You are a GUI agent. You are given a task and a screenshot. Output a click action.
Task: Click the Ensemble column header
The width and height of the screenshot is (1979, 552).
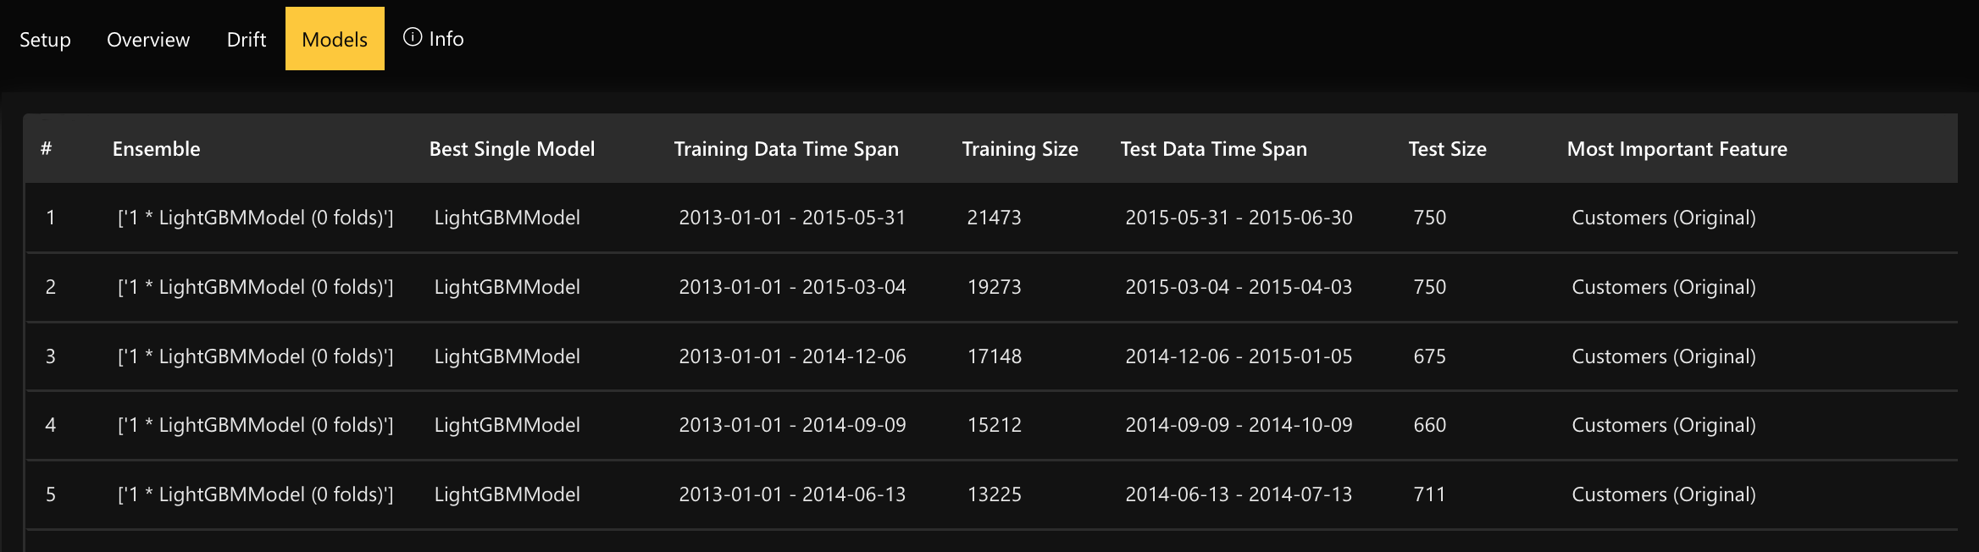click(157, 149)
